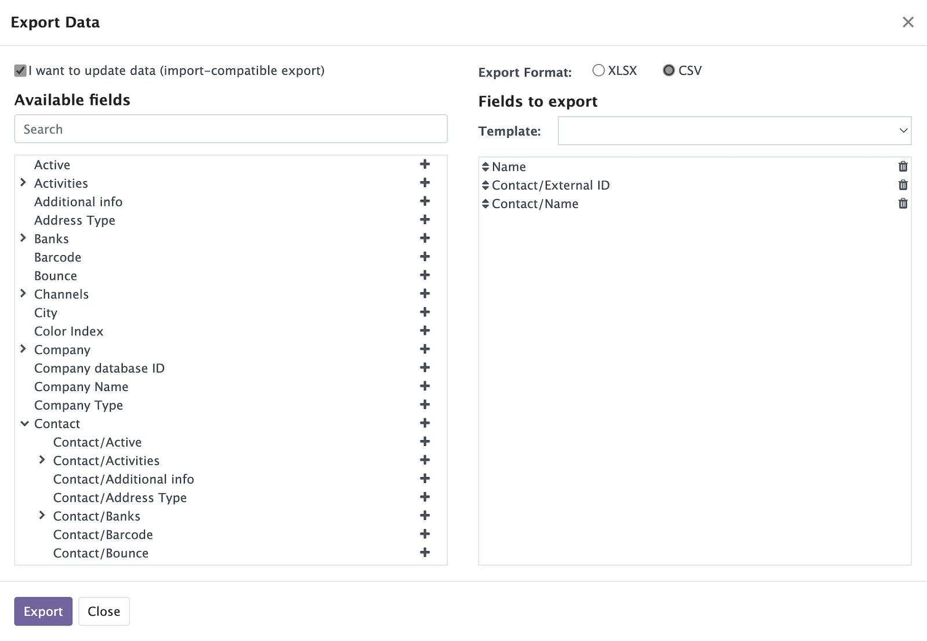Click the Export button
The height and width of the screenshot is (641, 927).
pos(43,611)
